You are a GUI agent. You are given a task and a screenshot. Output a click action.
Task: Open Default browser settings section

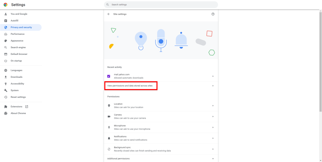pos(21,54)
